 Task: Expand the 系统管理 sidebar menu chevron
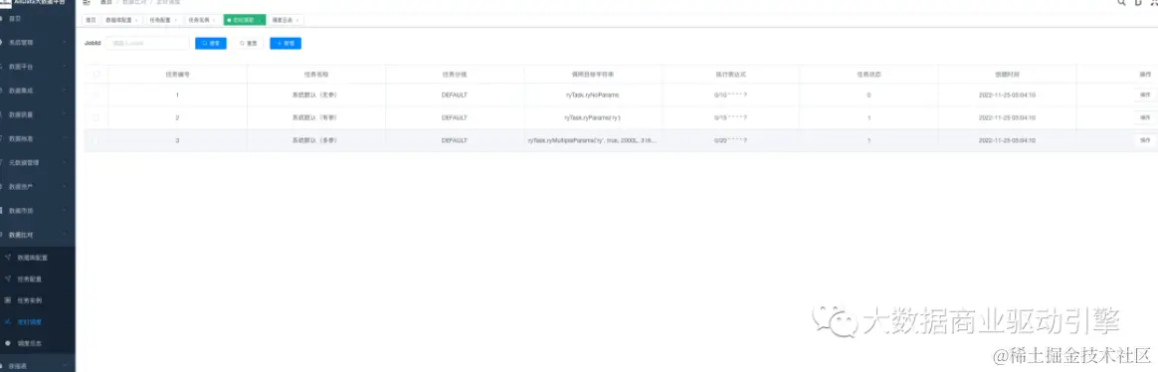[x=65, y=43]
